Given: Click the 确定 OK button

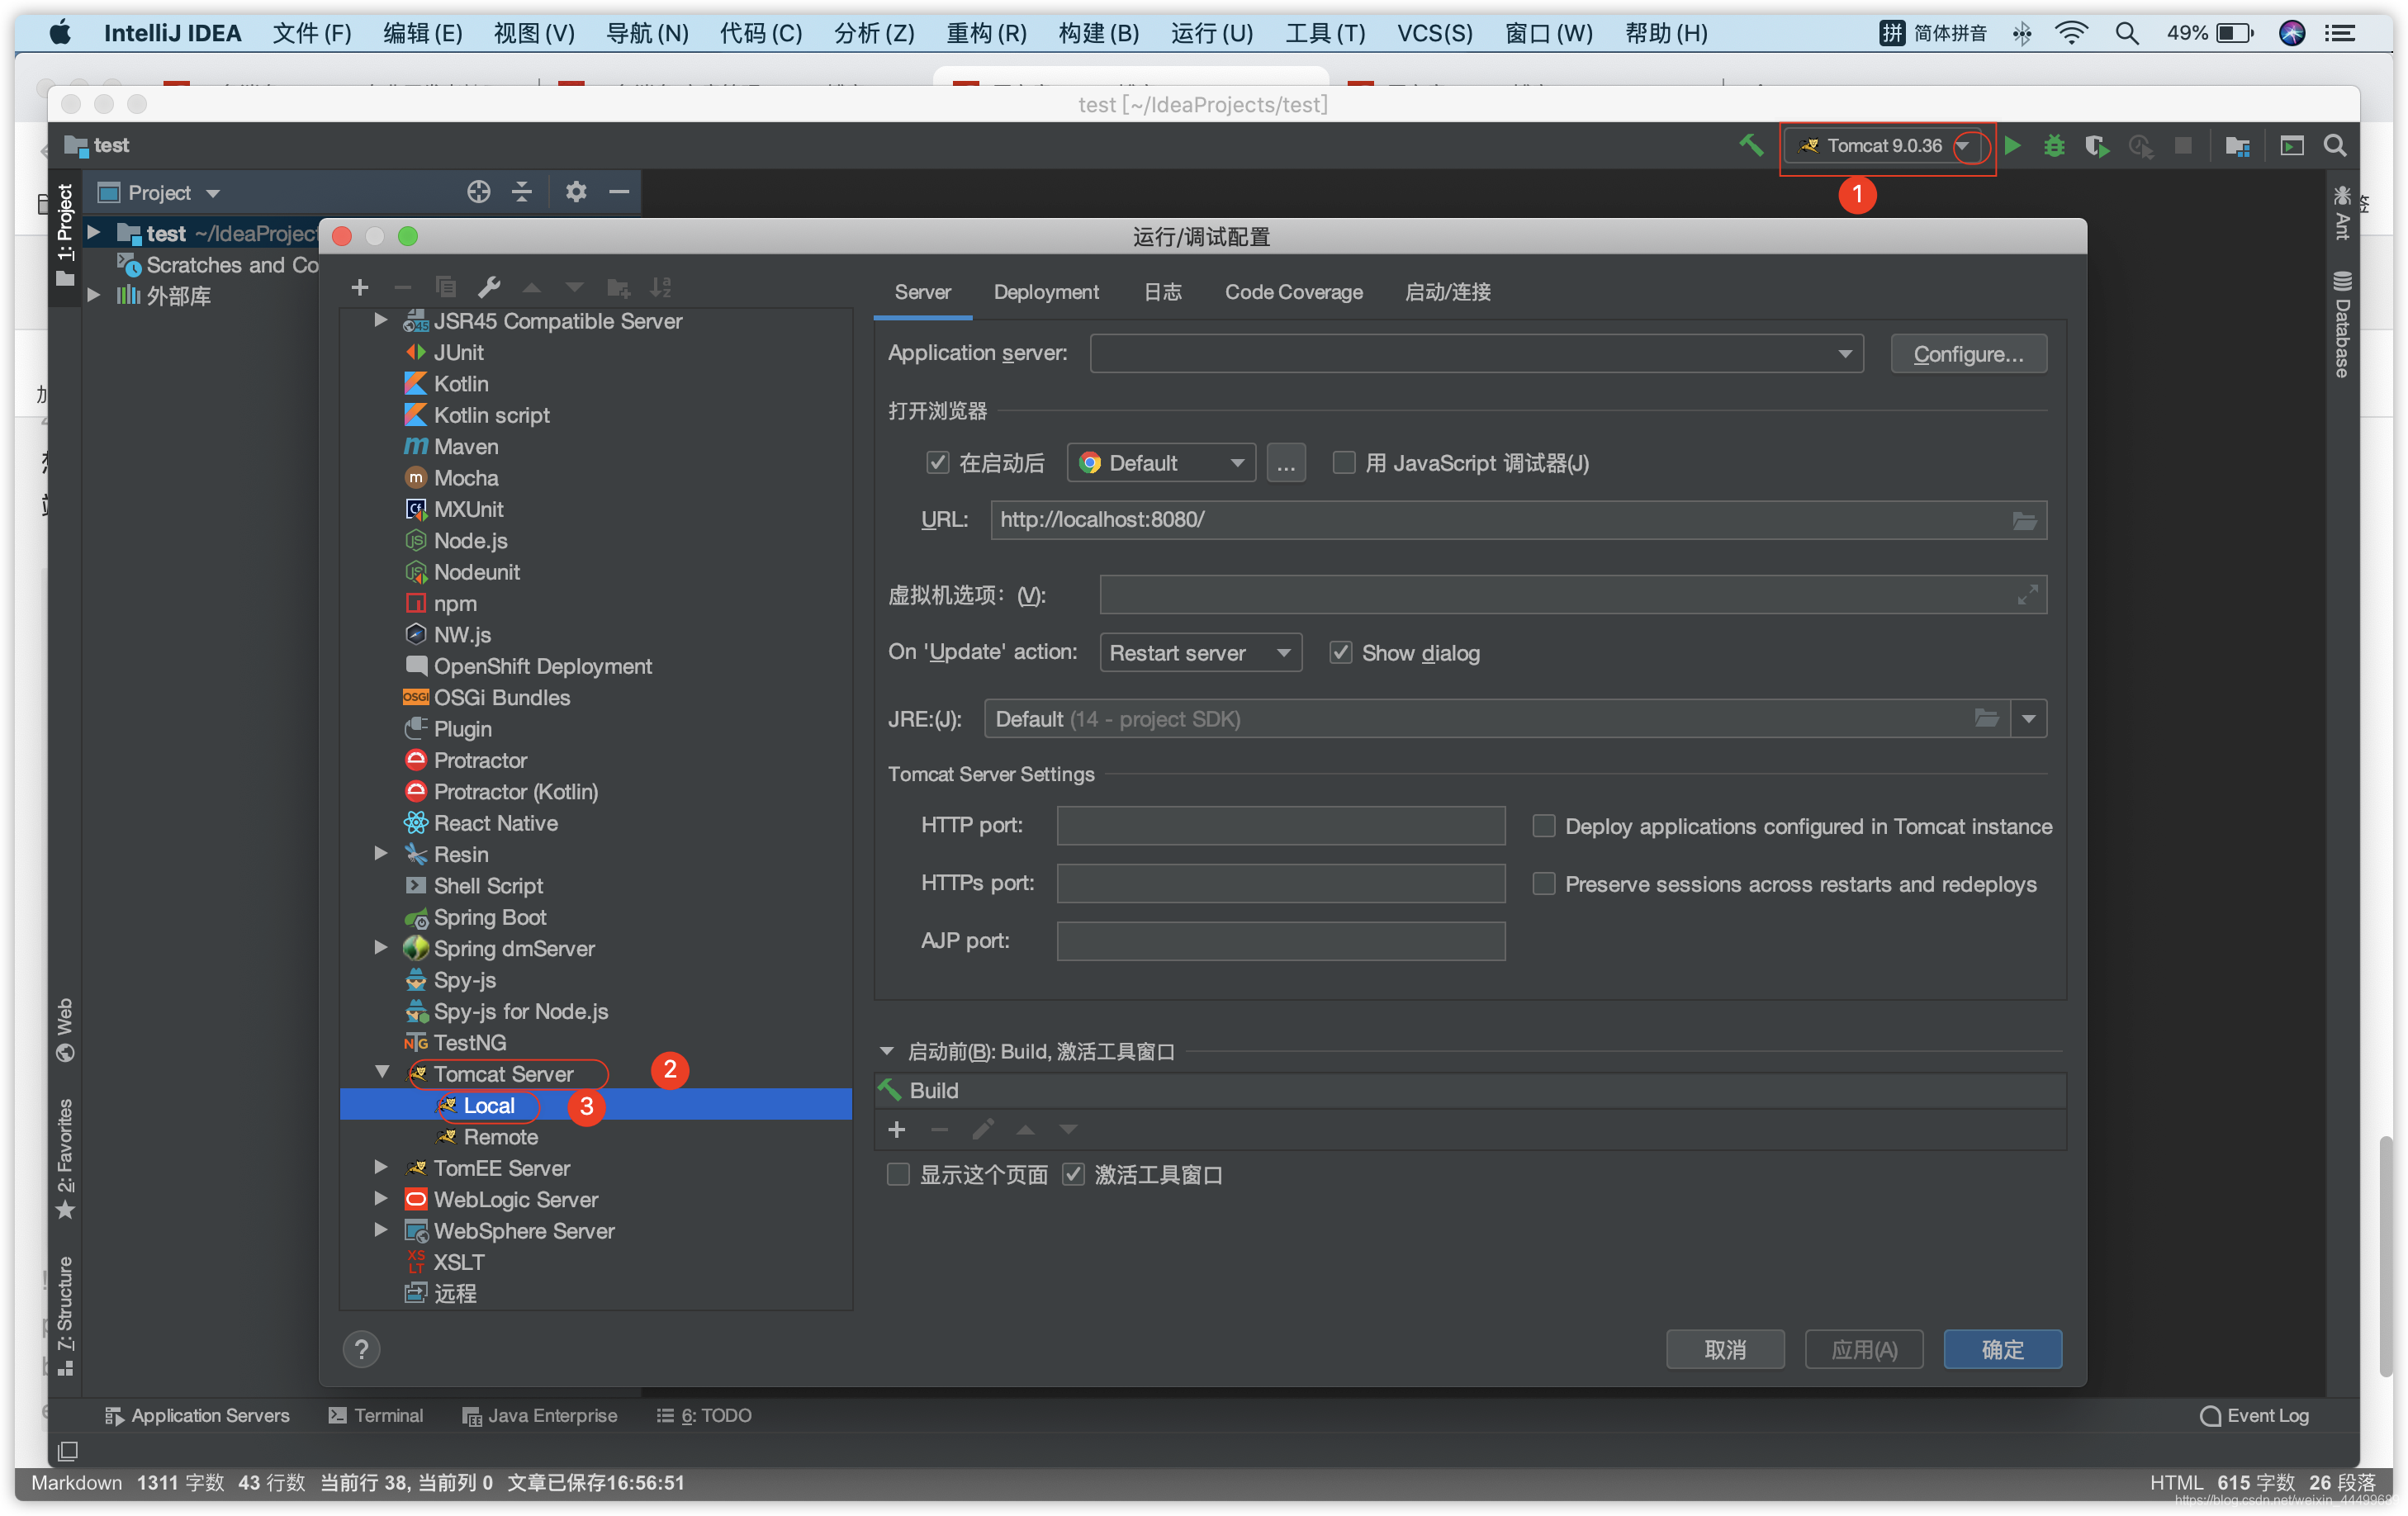Looking at the screenshot, I should [x=2002, y=1349].
